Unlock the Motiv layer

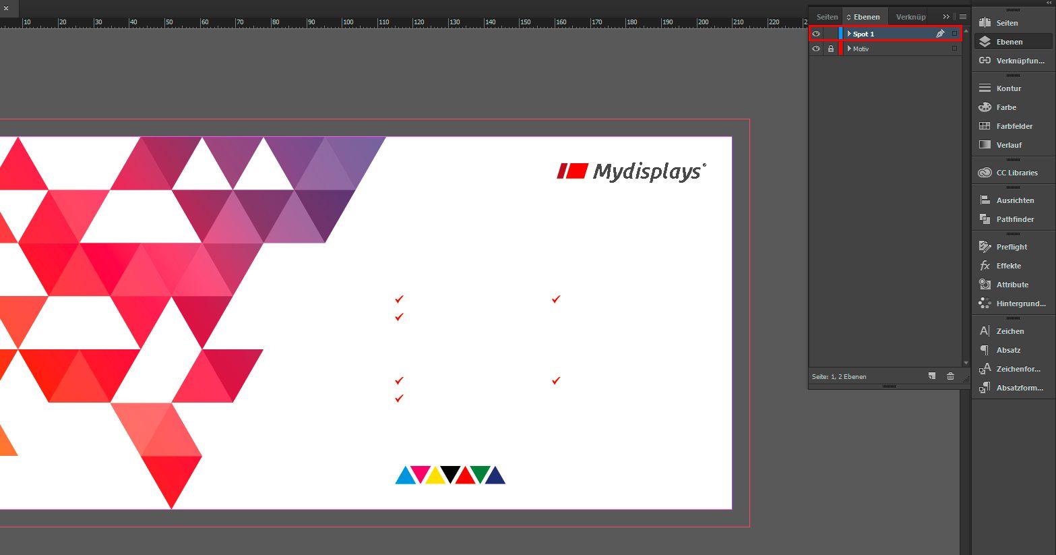[830, 49]
